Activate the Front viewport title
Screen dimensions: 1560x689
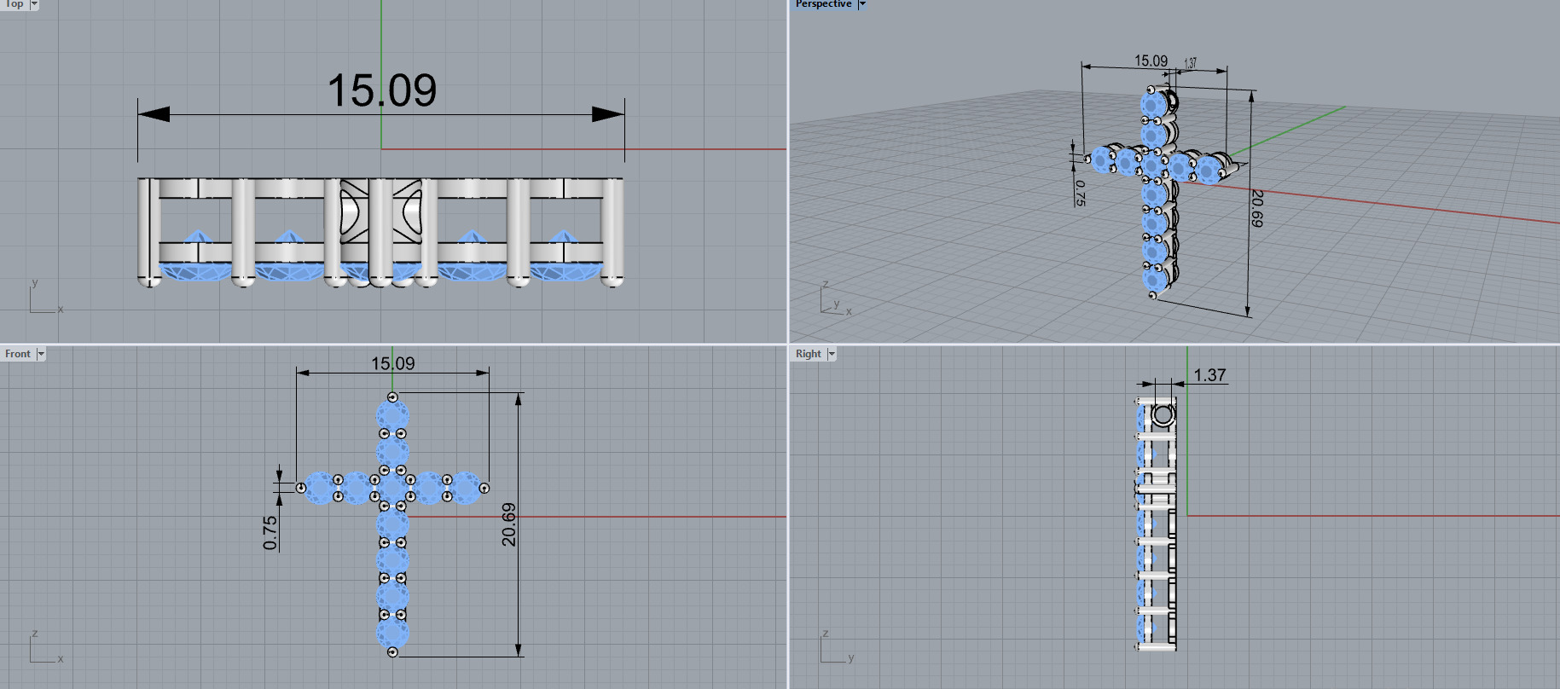tap(18, 354)
